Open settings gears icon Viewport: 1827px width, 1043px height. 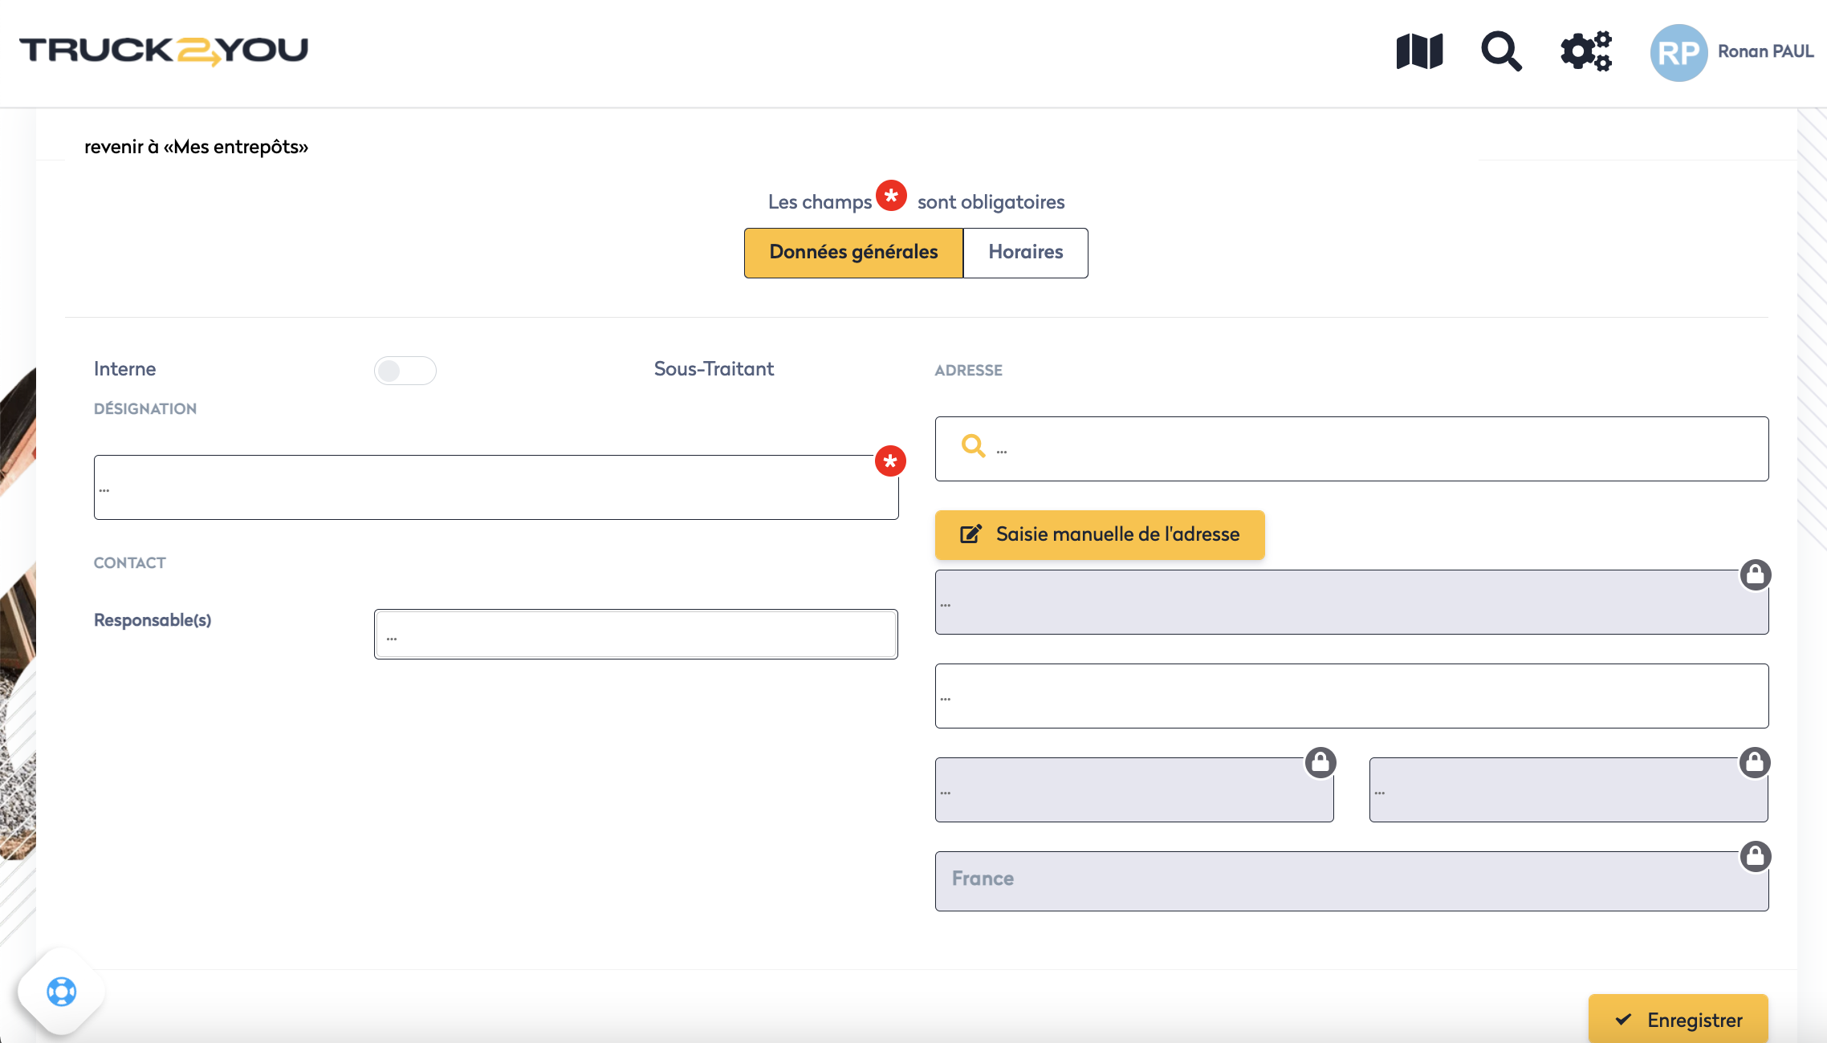click(1585, 51)
